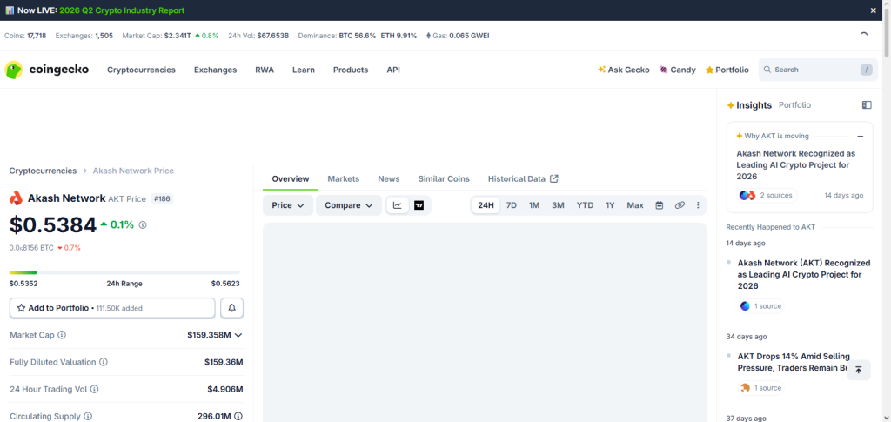Open chart more options menu

[698, 205]
